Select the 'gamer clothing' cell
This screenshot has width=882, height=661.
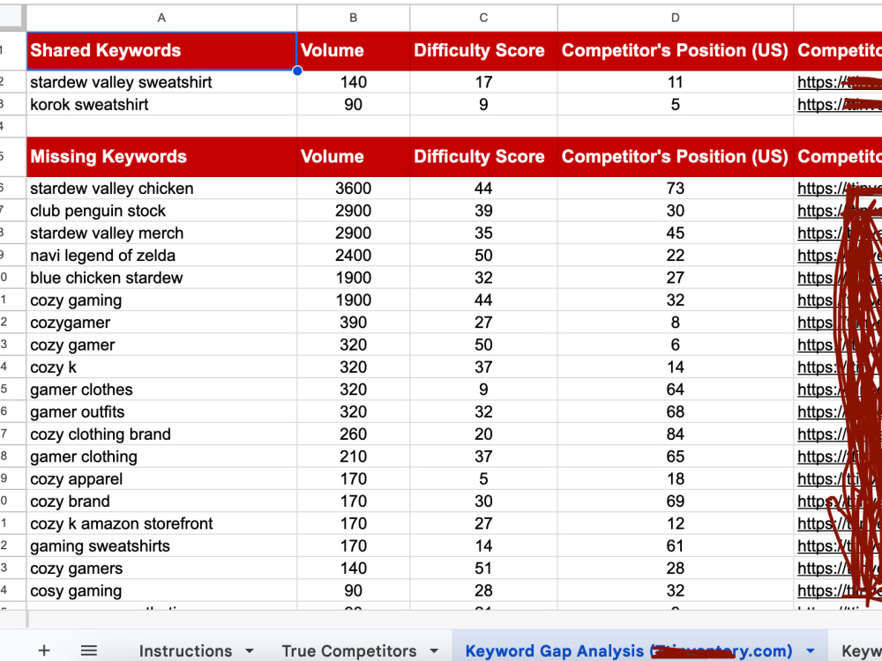click(161, 457)
